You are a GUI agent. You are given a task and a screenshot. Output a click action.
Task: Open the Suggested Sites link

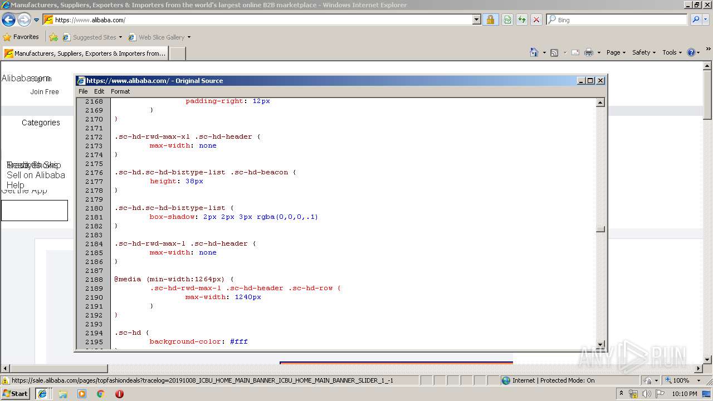(x=92, y=37)
